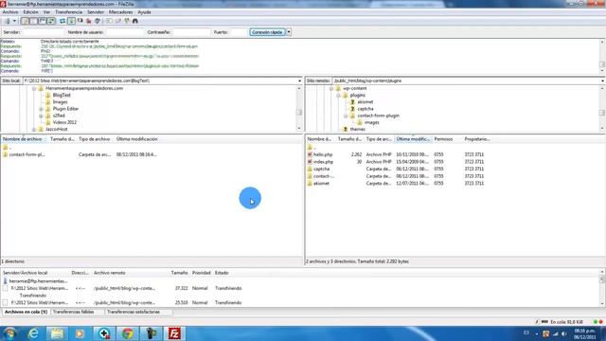Open the Marcadores menu
The image size is (606, 341).
(120, 12)
